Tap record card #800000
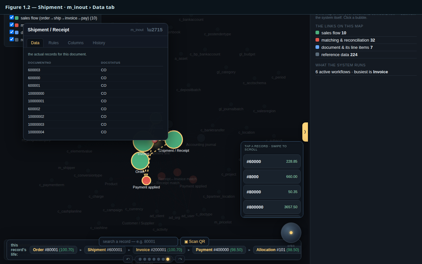The height and width of the screenshot is (264, 422). pos(272,207)
